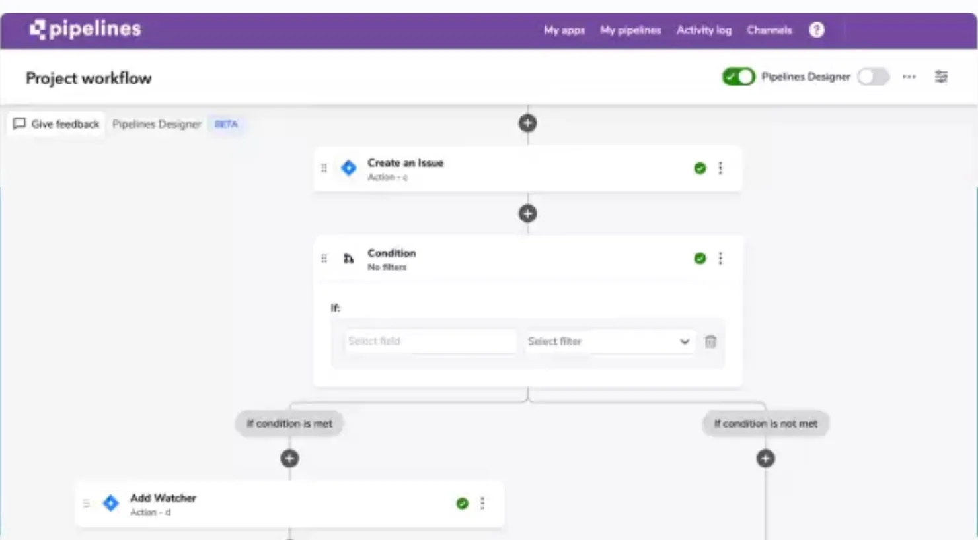Add a step between Create an Issue and Condition
Viewport: 978px width, 540px height.
[x=527, y=213]
